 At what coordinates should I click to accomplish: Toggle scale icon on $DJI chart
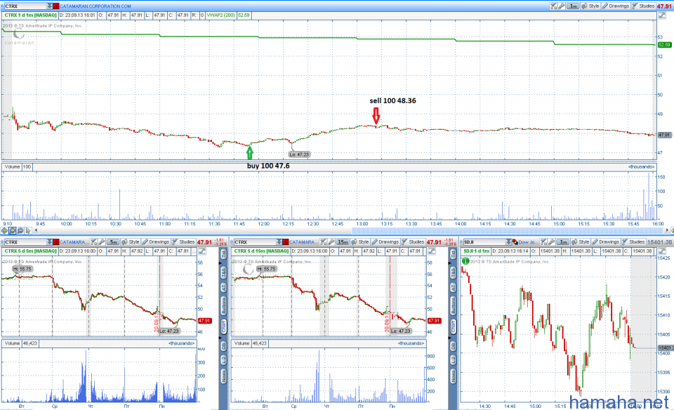(662, 251)
